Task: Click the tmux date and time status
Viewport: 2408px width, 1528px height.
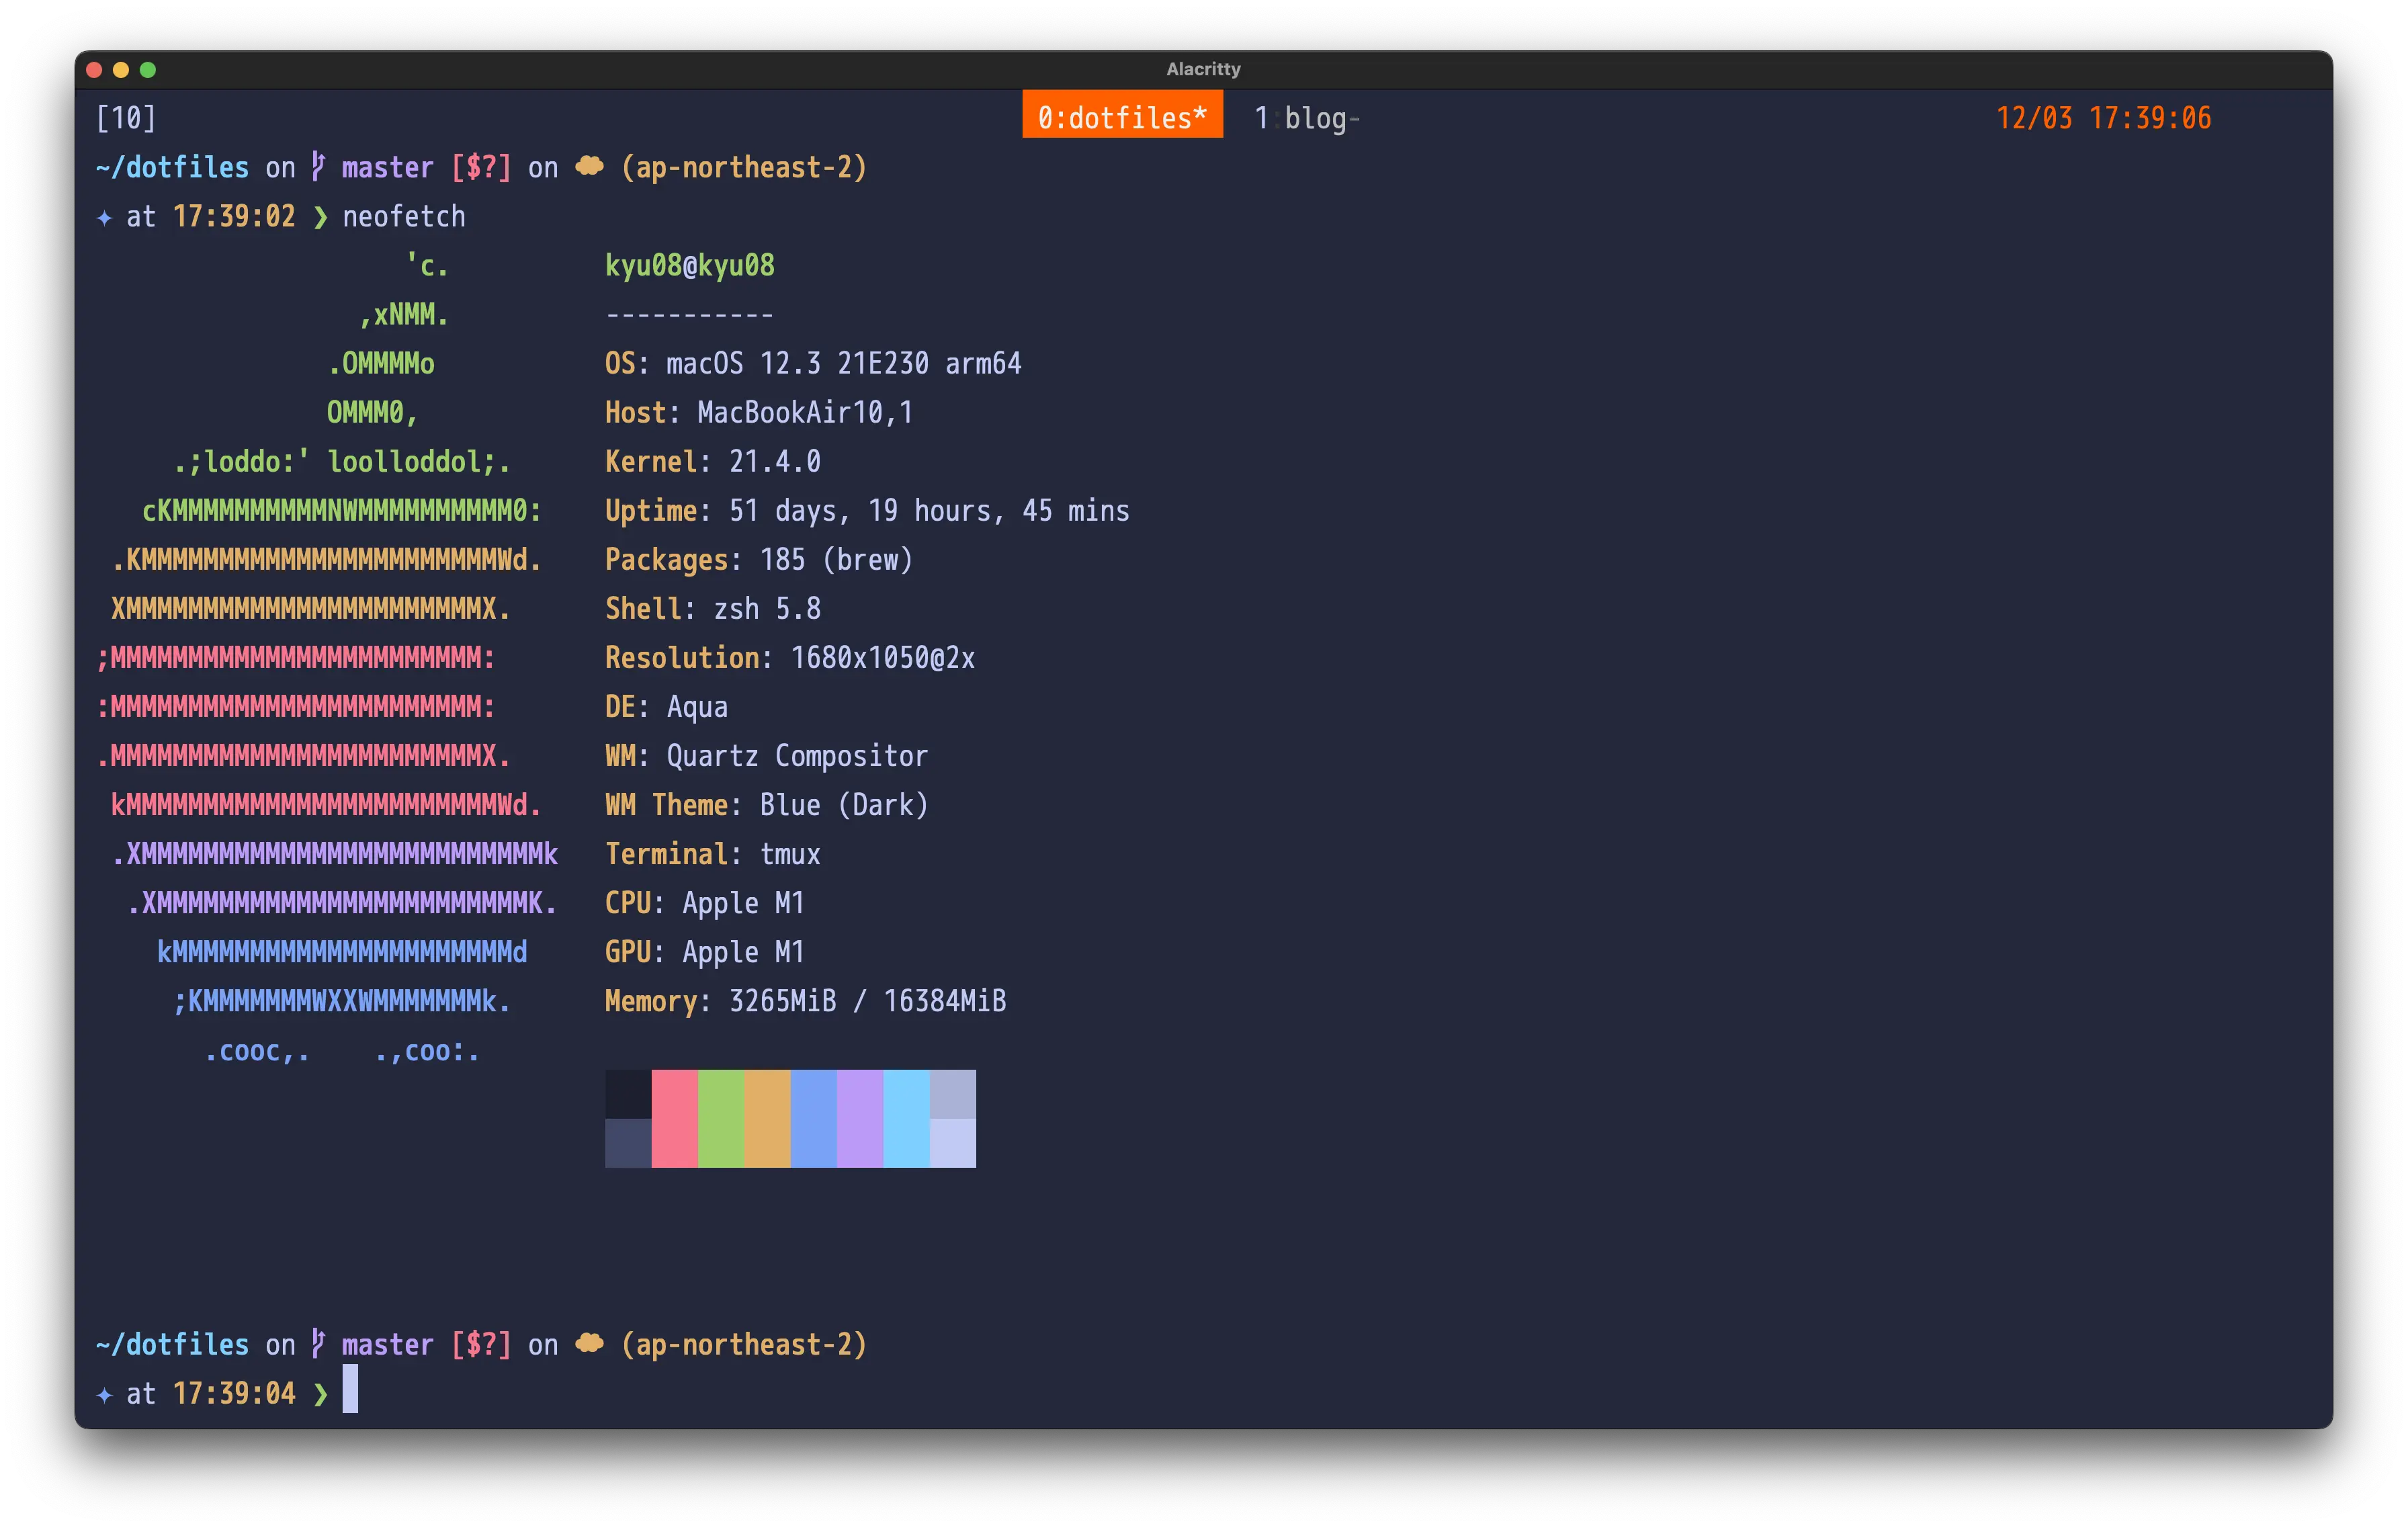Action: [2103, 118]
